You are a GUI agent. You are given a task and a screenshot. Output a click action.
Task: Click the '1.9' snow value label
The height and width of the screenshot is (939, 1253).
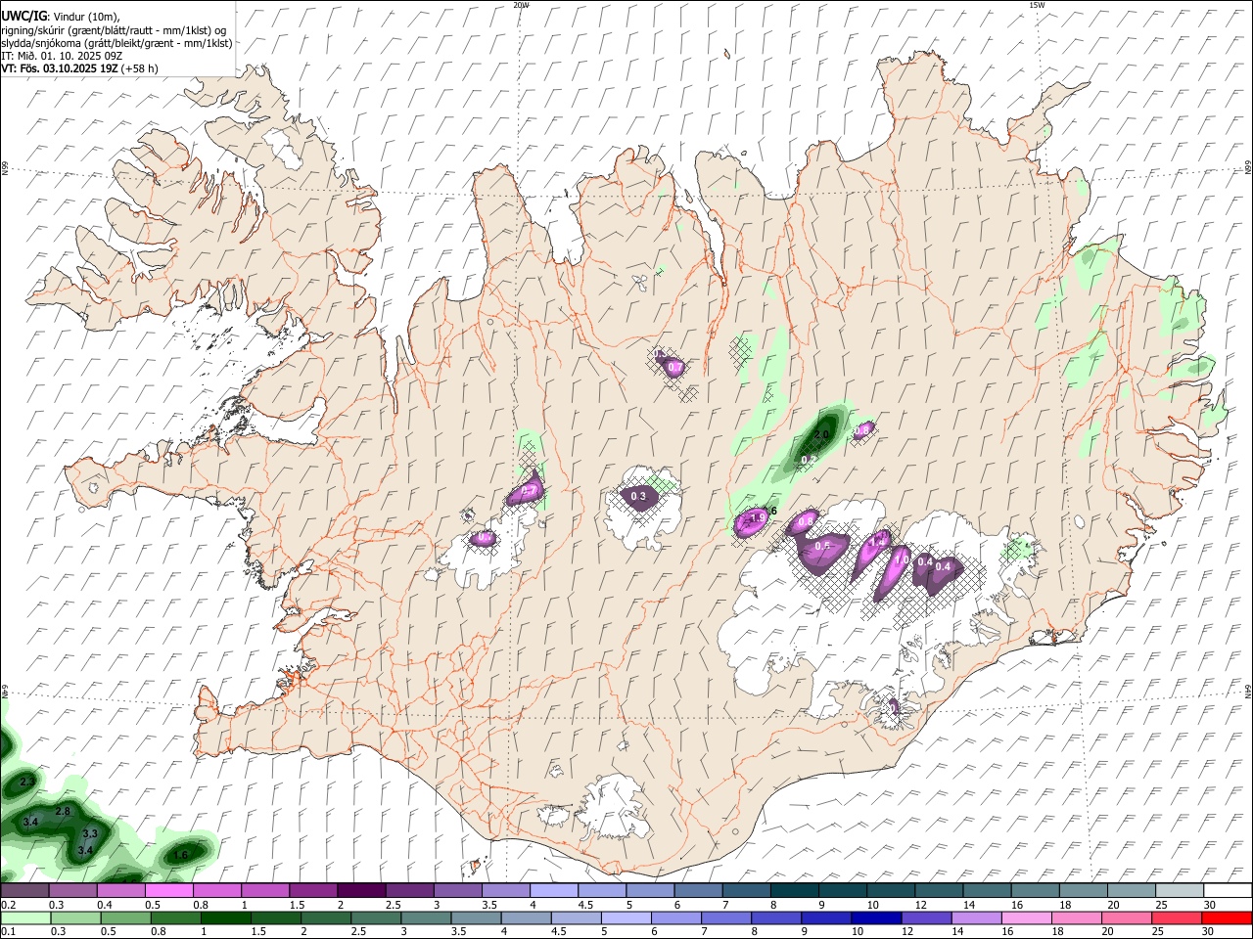pyautogui.click(x=757, y=518)
